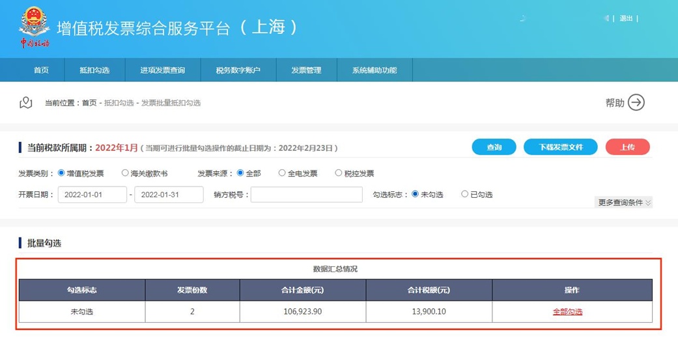This screenshot has width=678, height=339.
Task: Set check status to 已勾选
Action: pyautogui.click(x=464, y=194)
